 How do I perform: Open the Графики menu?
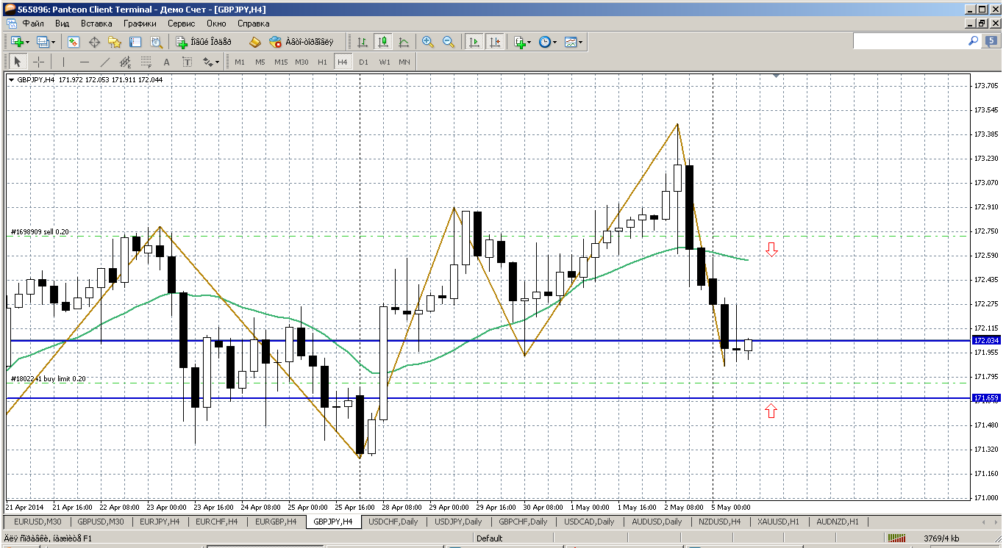140,24
